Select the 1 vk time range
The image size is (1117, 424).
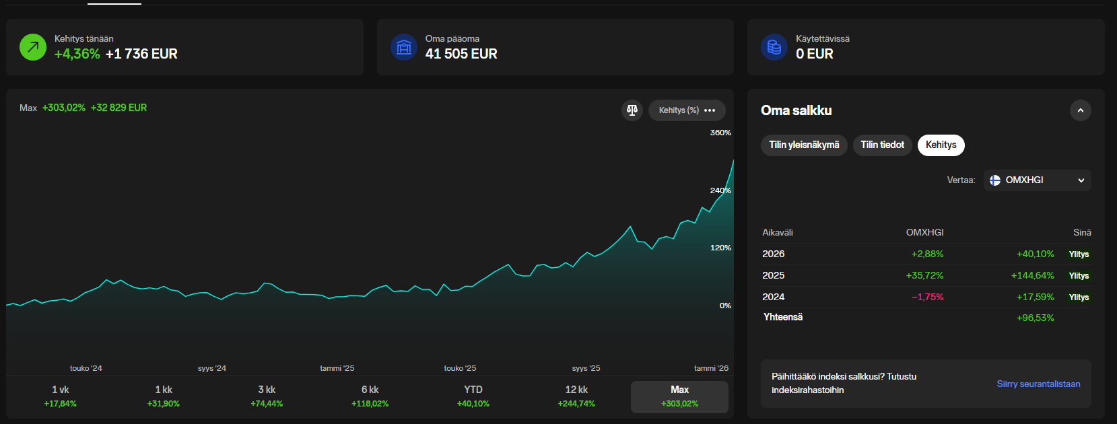[x=61, y=396]
